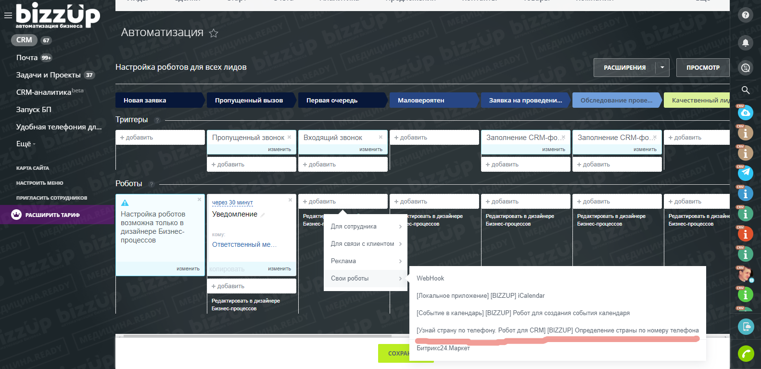This screenshot has width=761, height=369.
Task: Open the red info chat in the sidebar
Action: (745, 233)
